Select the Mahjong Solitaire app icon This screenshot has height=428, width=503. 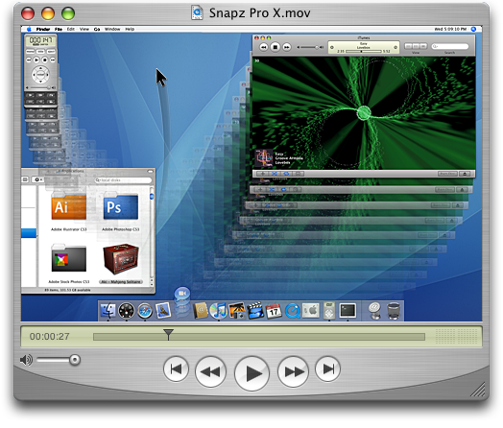(121, 258)
